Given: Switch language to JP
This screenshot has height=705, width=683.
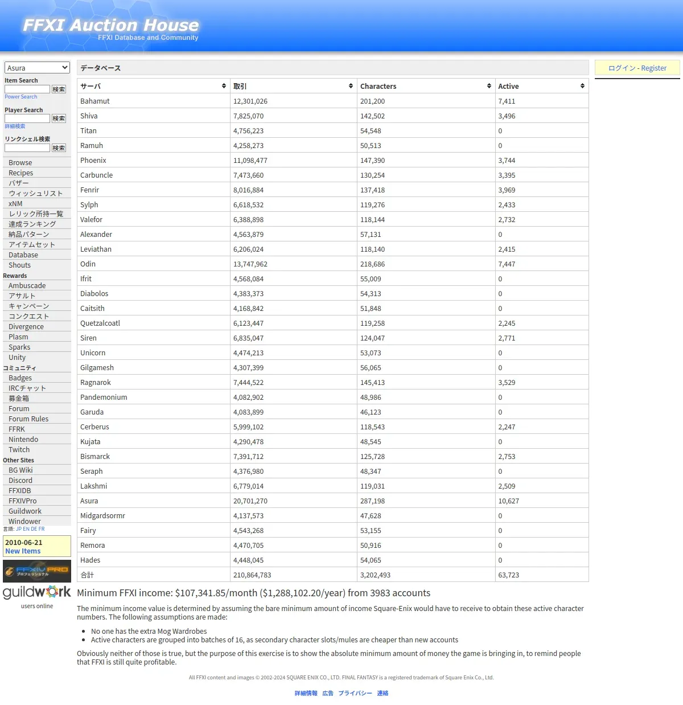Looking at the screenshot, I should tap(19, 529).
